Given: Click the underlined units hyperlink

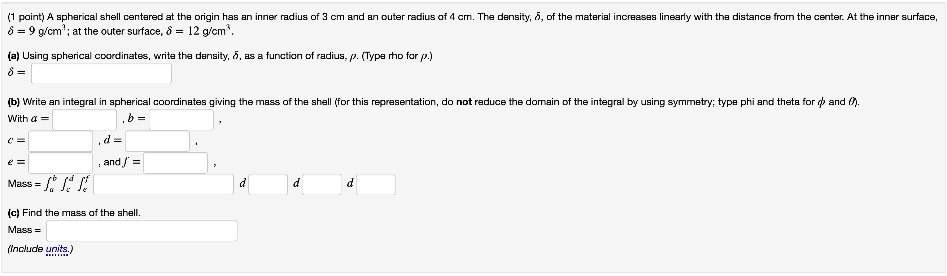Looking at the screenshot, I should 57,249.
